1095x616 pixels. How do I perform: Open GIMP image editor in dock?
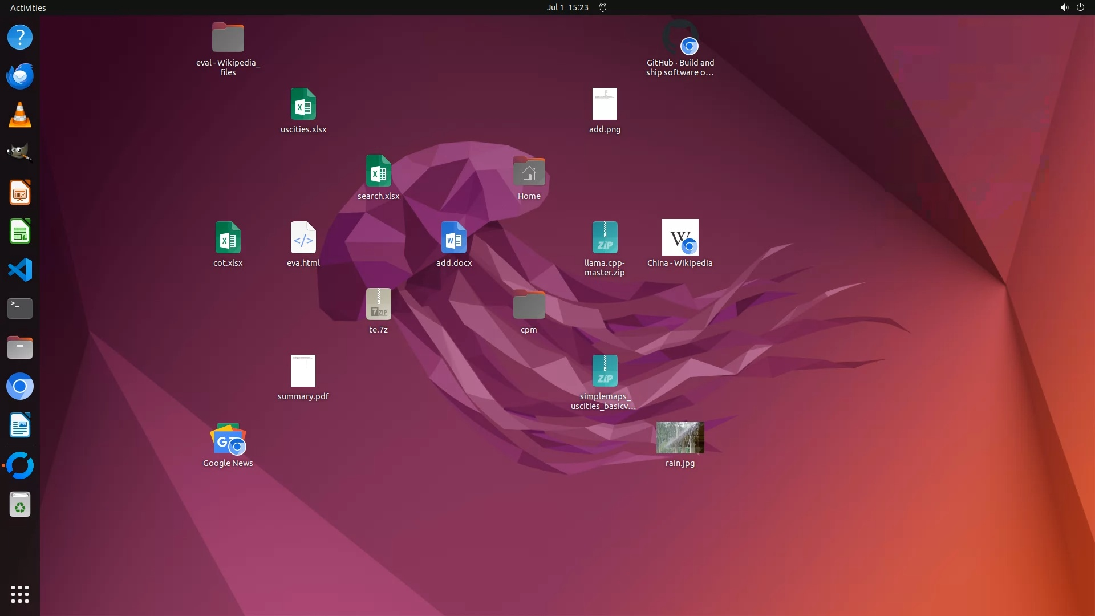pyautogui.click(x=20, y=153)
